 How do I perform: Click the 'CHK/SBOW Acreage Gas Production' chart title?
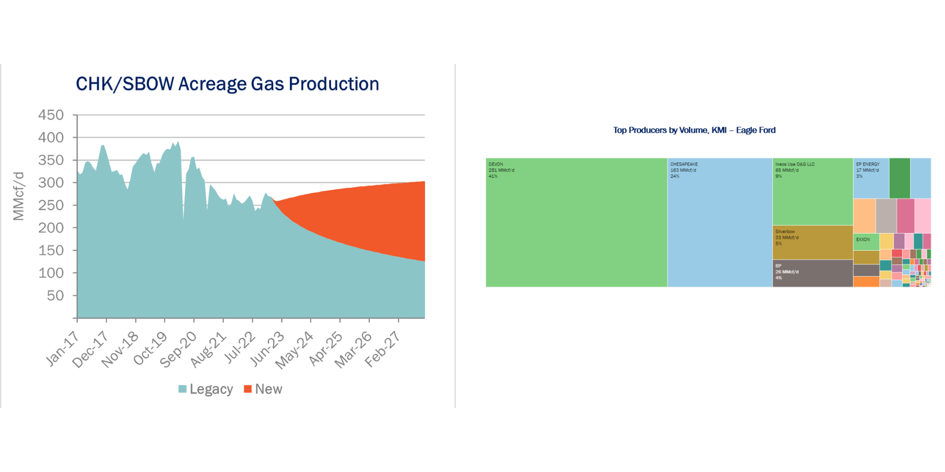pos(227,84)
